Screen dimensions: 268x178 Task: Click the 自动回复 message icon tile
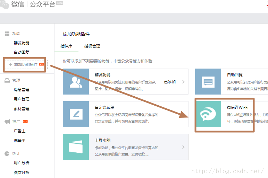(208, 81)
